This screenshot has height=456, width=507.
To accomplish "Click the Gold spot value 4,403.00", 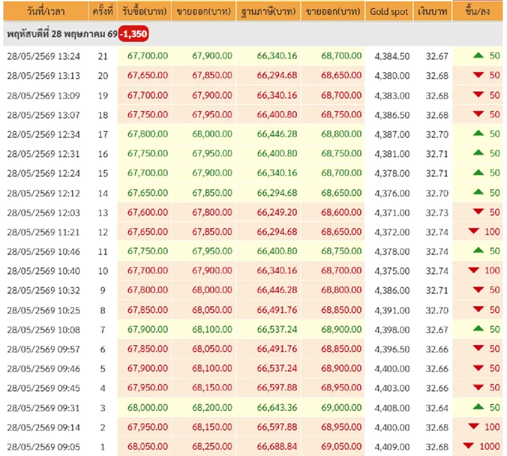I will (392, 388).
